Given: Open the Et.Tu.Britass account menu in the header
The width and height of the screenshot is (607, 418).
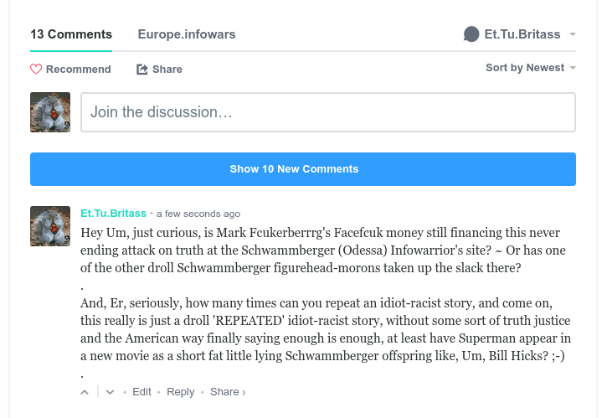Looking at the screenshot, I should 522,34.
